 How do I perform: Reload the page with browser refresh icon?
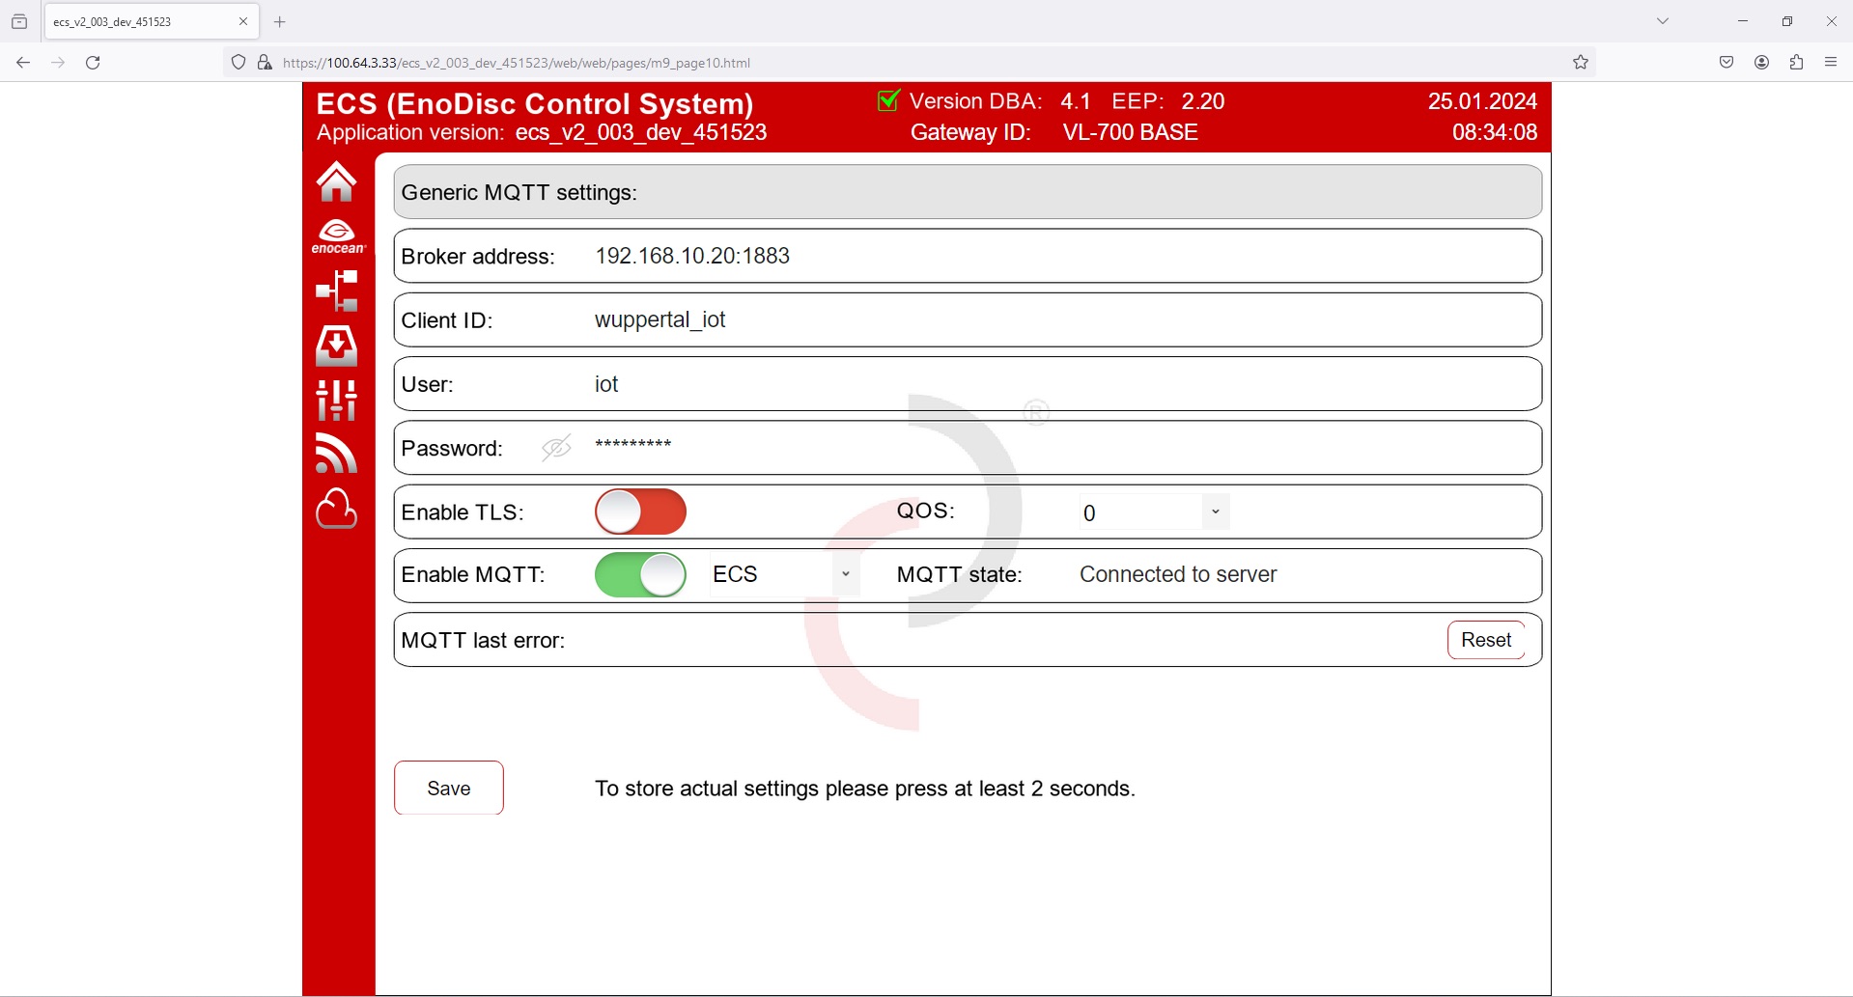click(93, 63)
